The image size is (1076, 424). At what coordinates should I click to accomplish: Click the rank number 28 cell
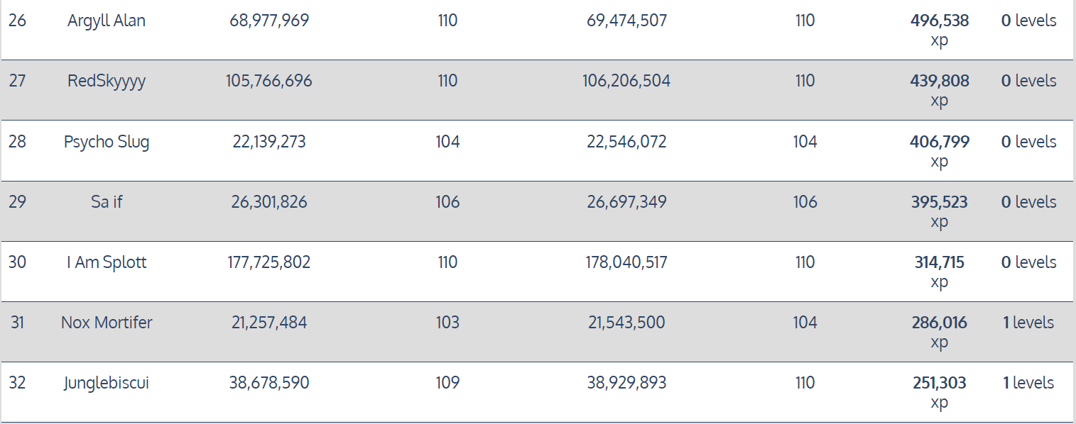coord(17,142)
